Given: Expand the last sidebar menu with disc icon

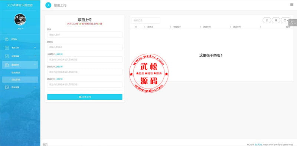Looking at the screenshot, I should pyautogui.click(x=20, y=87).
